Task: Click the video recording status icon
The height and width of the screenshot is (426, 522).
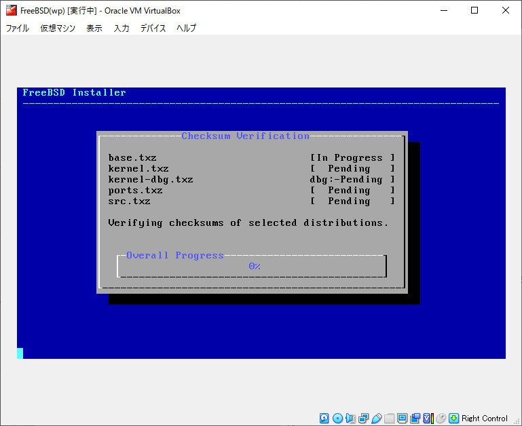Action: 415,418
